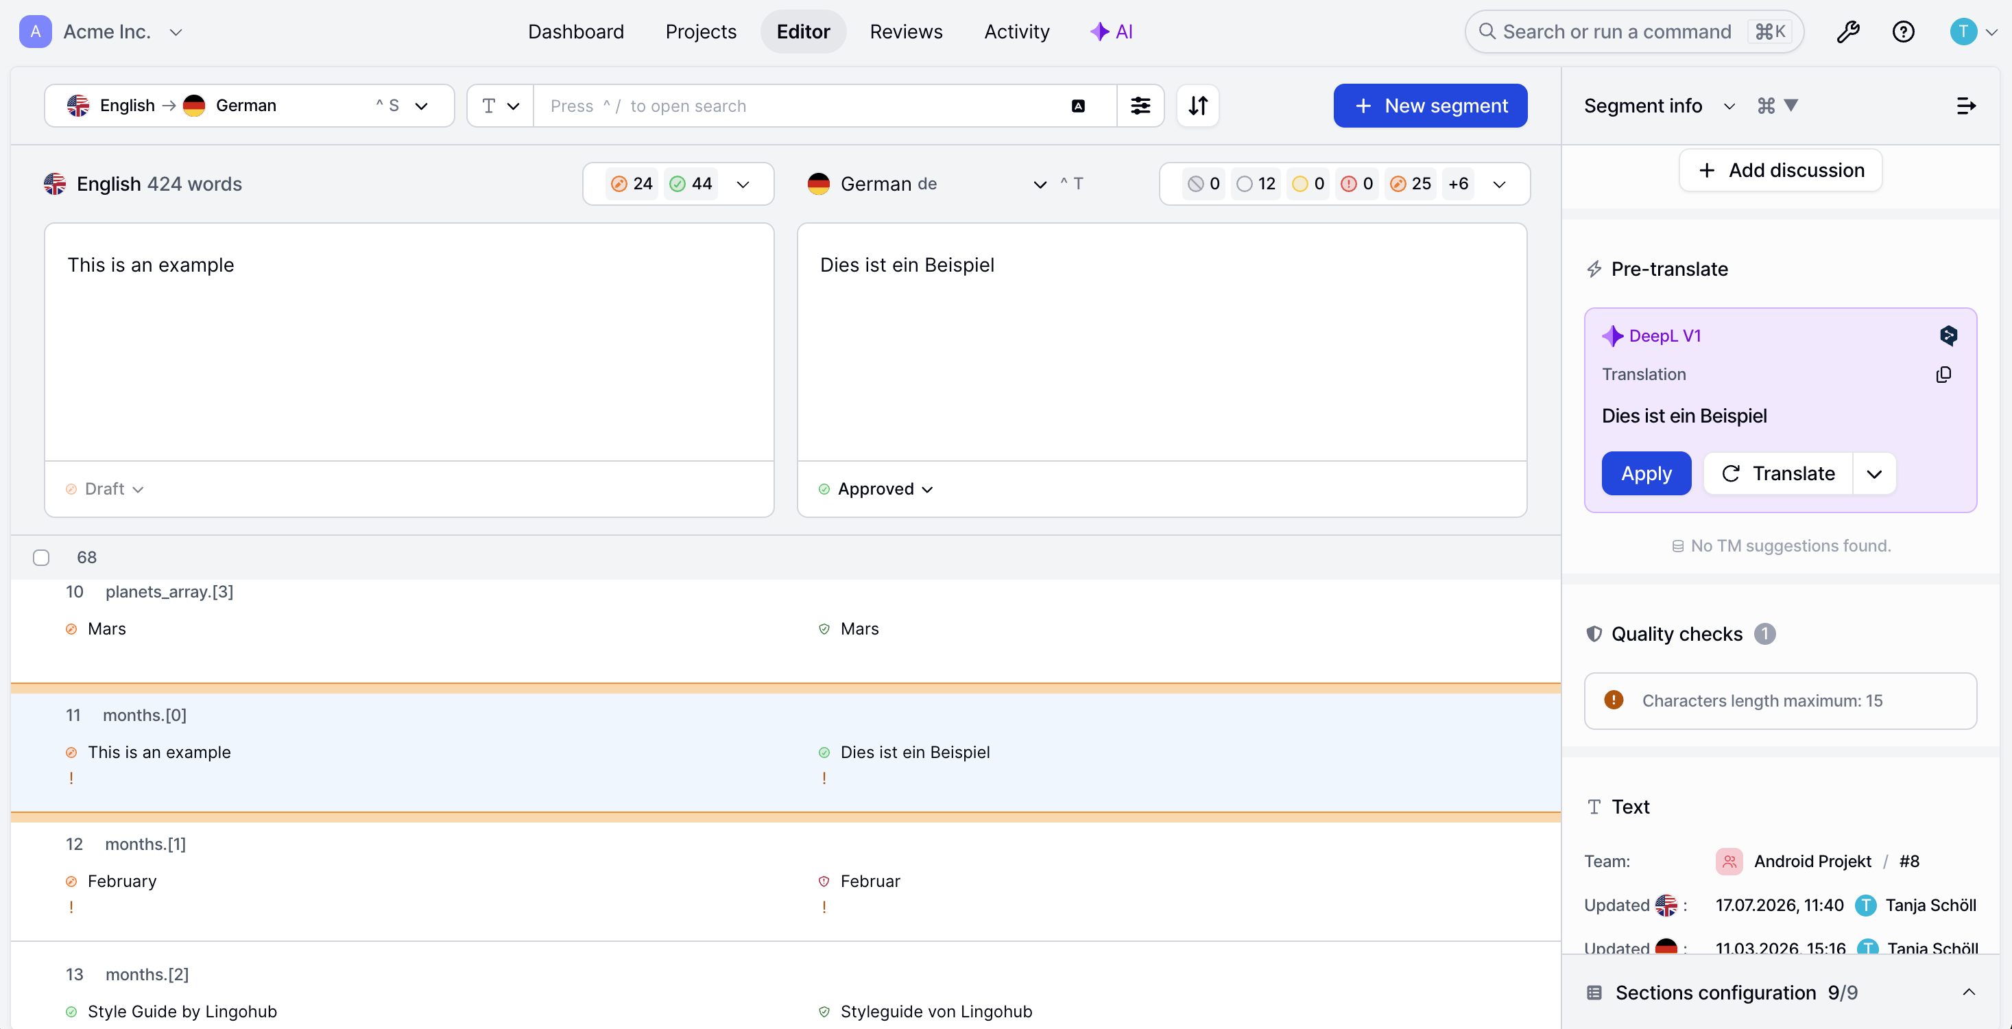Apply the DeepL translation

(1646, 473)
